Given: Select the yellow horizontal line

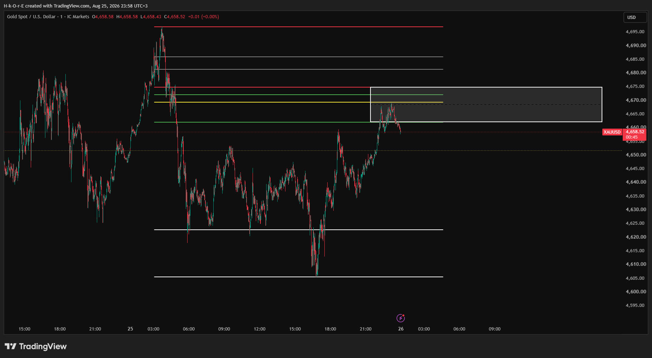Looking at the screenshot, I should point(298,102).
